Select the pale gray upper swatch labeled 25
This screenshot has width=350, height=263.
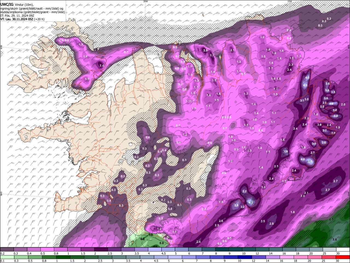[329, 250]
